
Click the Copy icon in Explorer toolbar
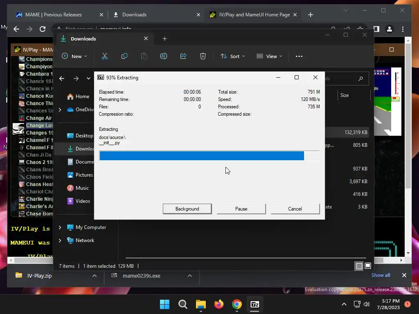(124, 56)
